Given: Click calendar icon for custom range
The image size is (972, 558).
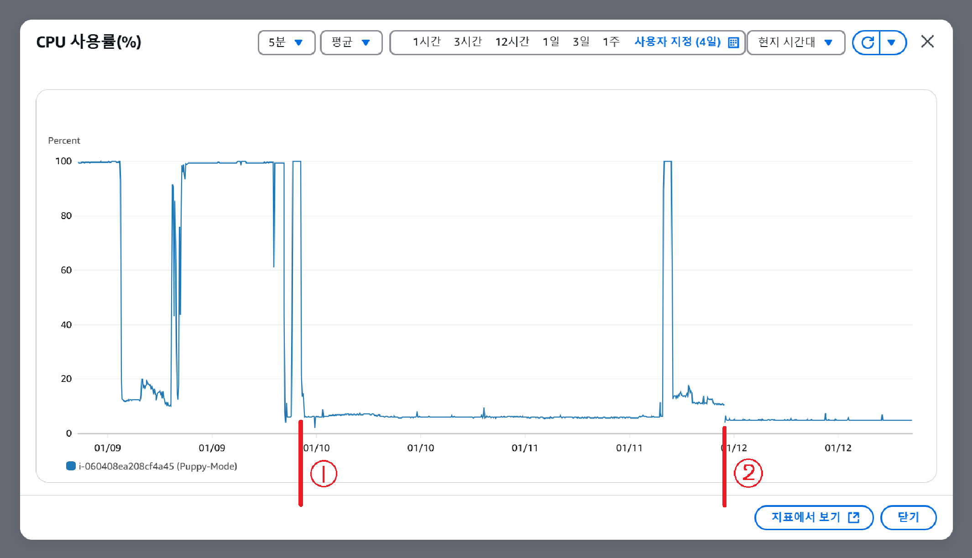Looking at the screenshot, I should pyautogui.click(x=733, y=42).
